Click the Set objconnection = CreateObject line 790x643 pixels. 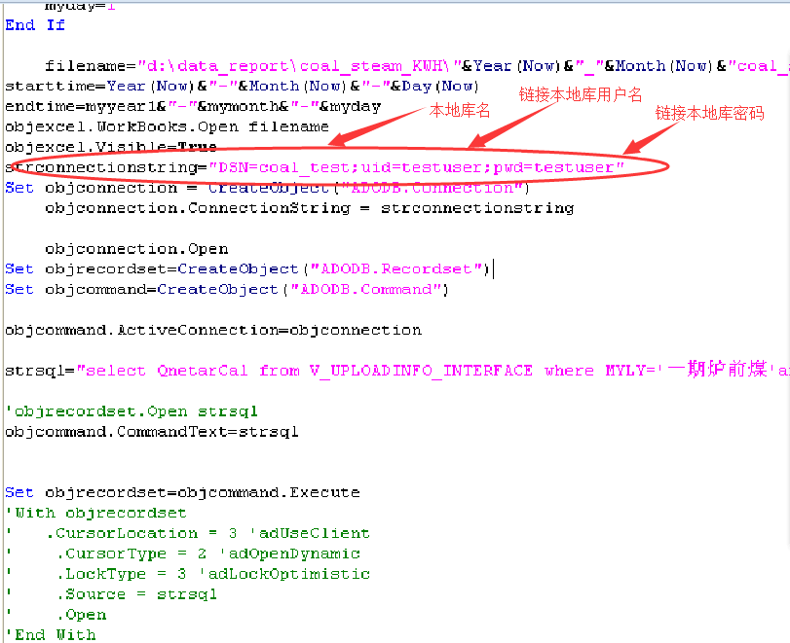point(267,188)
